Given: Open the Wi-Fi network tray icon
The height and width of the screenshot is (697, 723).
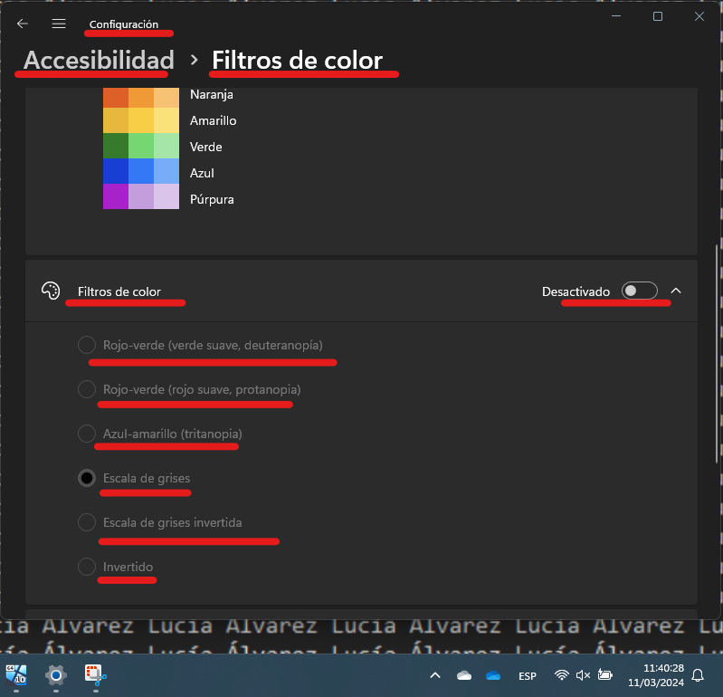Looking at the screenshot, I should pyautogui.click(x=561, y=675).
